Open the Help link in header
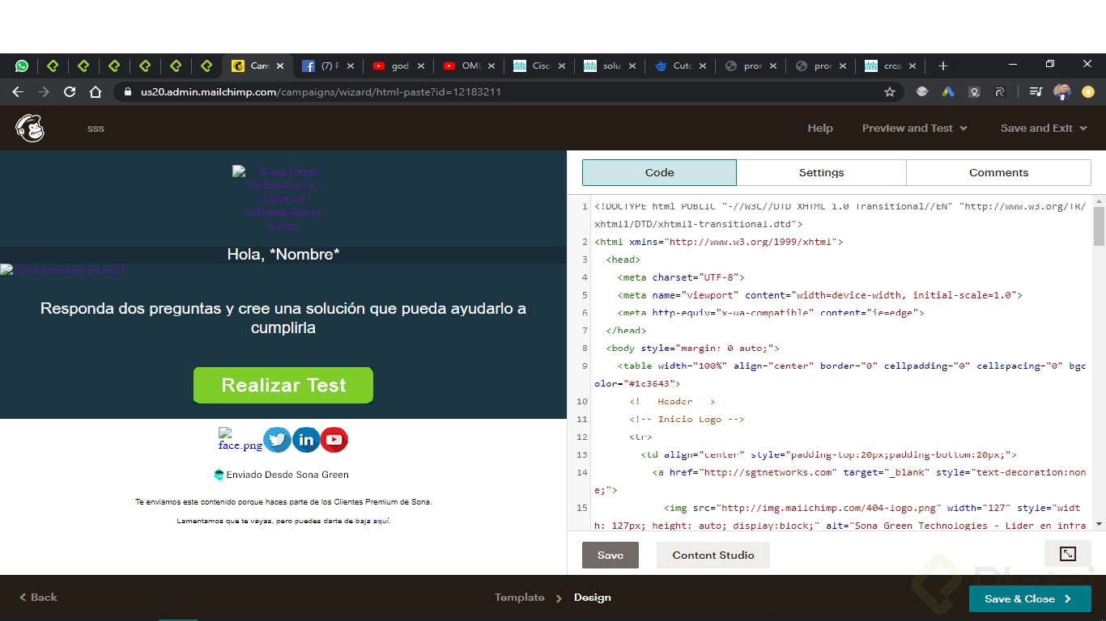1106x621 pixels. point(819,128)
